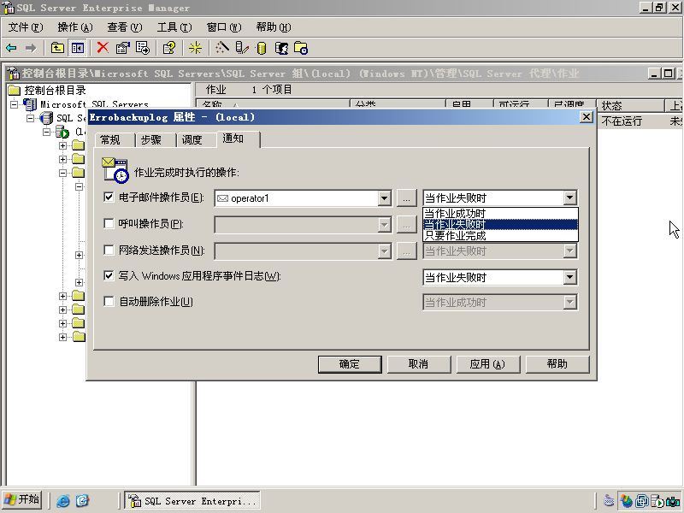This screenshot has width=684, height=513.
Task: Choose highlighted 当作业失败时 in open list
Action: tap(500, 224)
